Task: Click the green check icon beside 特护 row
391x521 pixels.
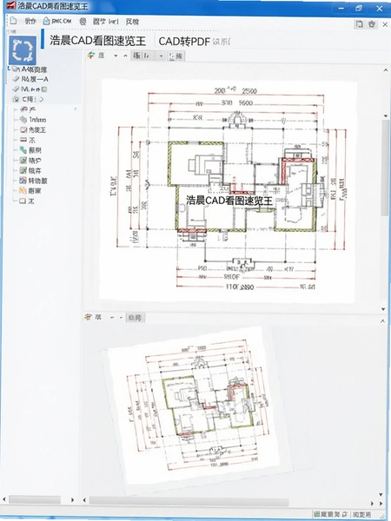Action: point(23,161)
